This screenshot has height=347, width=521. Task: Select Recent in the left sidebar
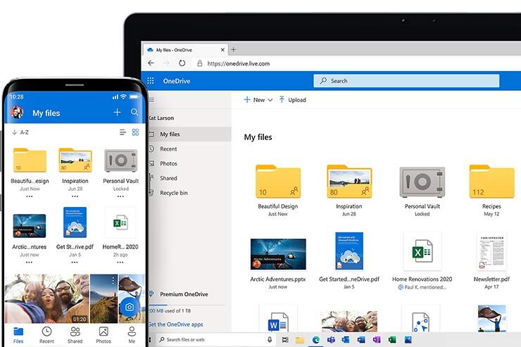[x=168, y=149]
